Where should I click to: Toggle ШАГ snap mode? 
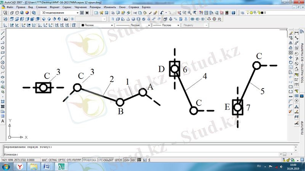click(44, 160)
